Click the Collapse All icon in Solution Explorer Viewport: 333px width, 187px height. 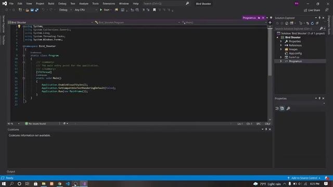point(317,23)
